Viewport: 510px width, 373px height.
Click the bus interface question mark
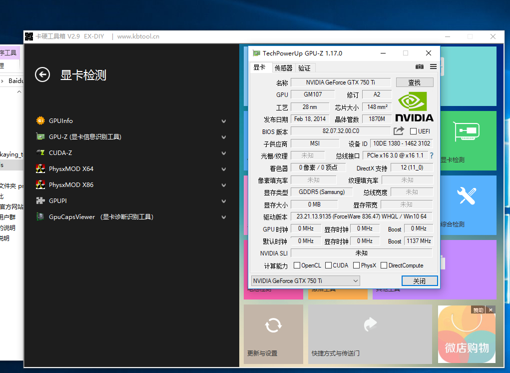click(x=432, y=155)
